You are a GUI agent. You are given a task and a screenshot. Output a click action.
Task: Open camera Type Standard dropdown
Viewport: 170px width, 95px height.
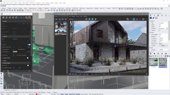coord(22,39)
